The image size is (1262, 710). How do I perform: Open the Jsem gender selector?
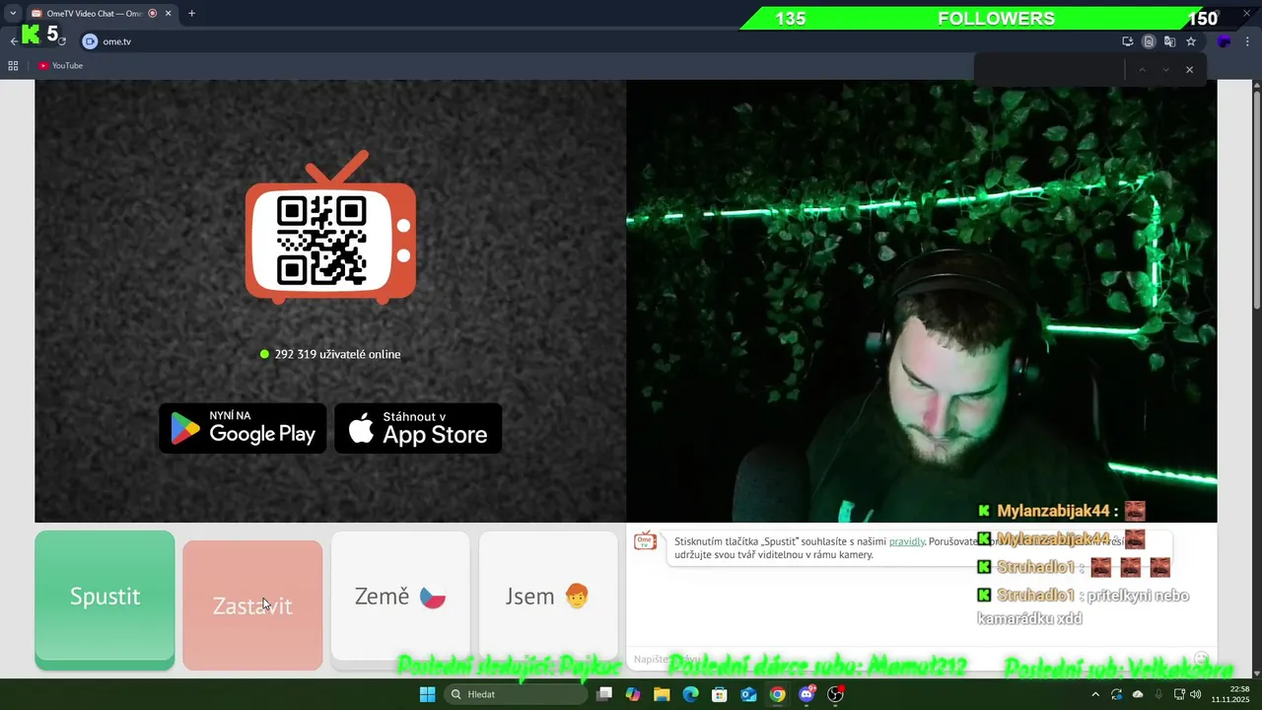548,597
